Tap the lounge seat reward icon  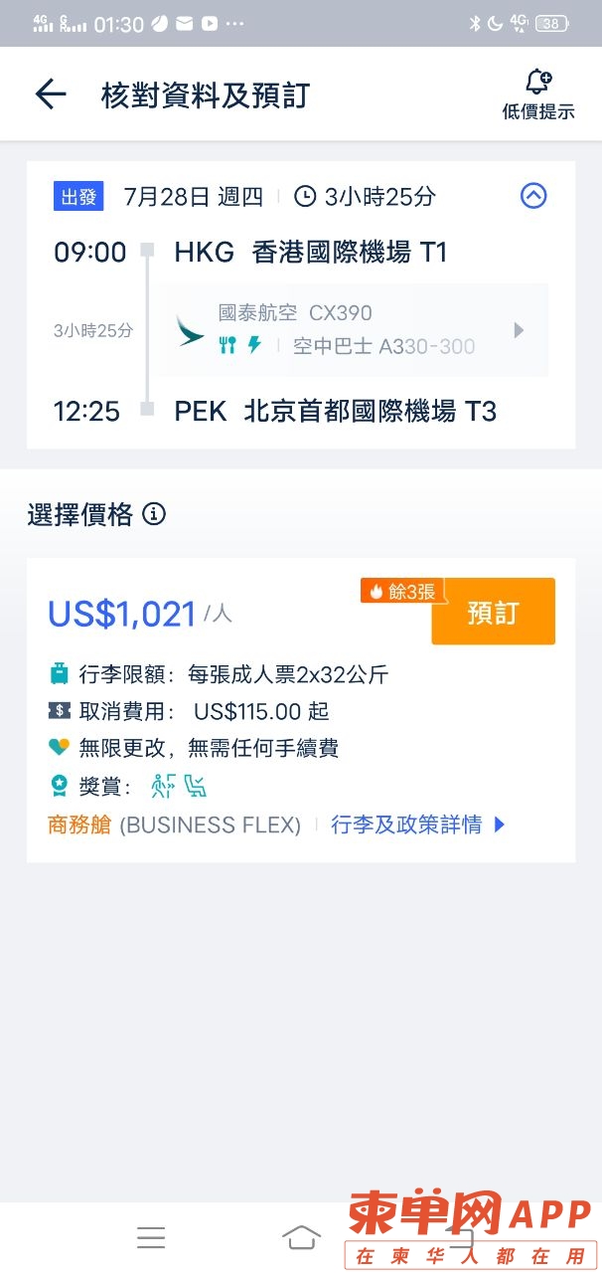point(196,787)
